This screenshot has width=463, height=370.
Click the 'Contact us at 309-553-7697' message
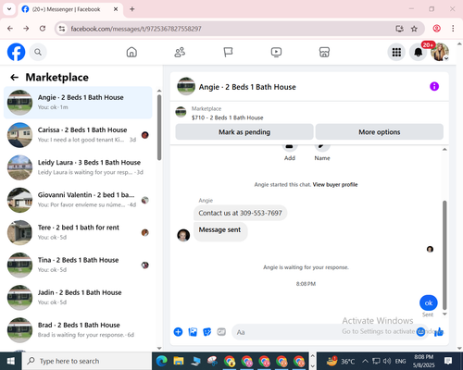coord(240,213)
